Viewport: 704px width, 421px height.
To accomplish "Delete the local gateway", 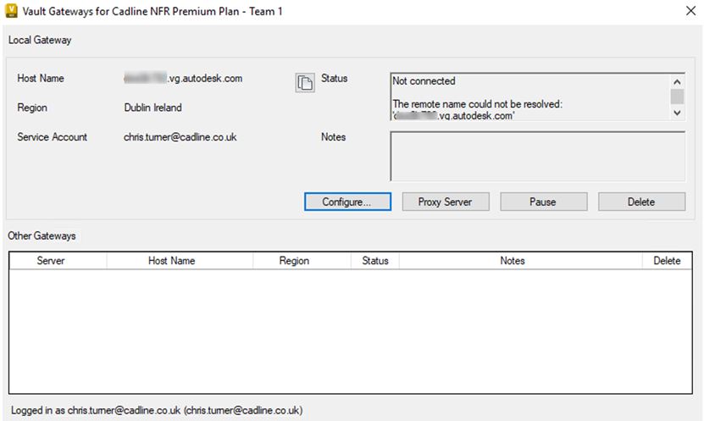I will 641,202.
